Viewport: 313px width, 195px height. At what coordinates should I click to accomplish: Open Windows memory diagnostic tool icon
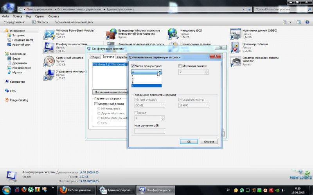point(235,61)
